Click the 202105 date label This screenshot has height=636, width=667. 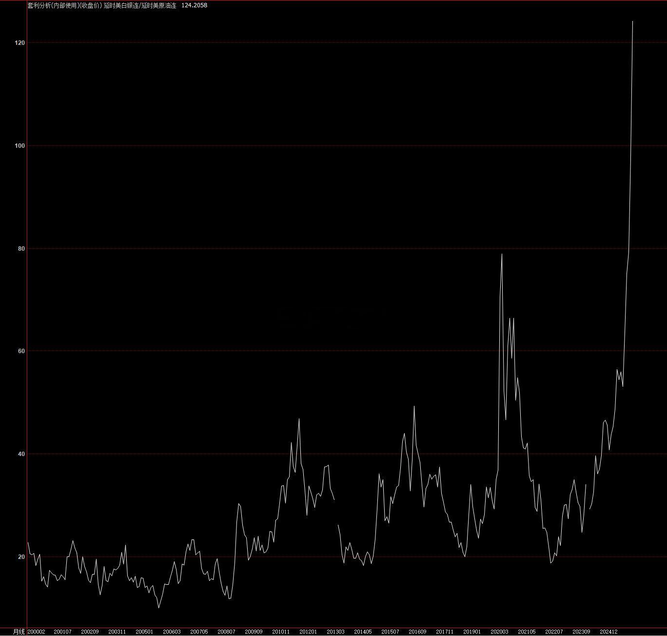[x=527, y=632]
